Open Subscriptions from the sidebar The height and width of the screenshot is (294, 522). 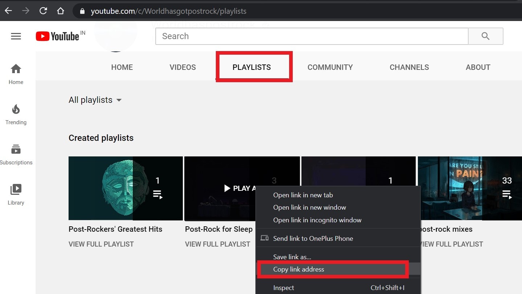(16, 153)
